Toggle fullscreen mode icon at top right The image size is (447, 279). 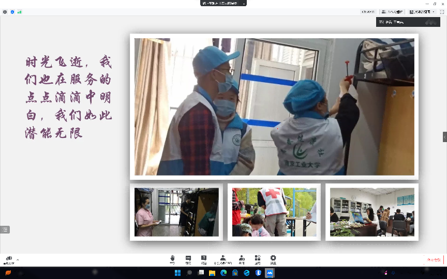(x=442, y=11)
